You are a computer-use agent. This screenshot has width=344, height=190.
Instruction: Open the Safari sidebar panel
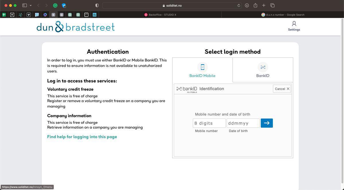coord(25,5)
